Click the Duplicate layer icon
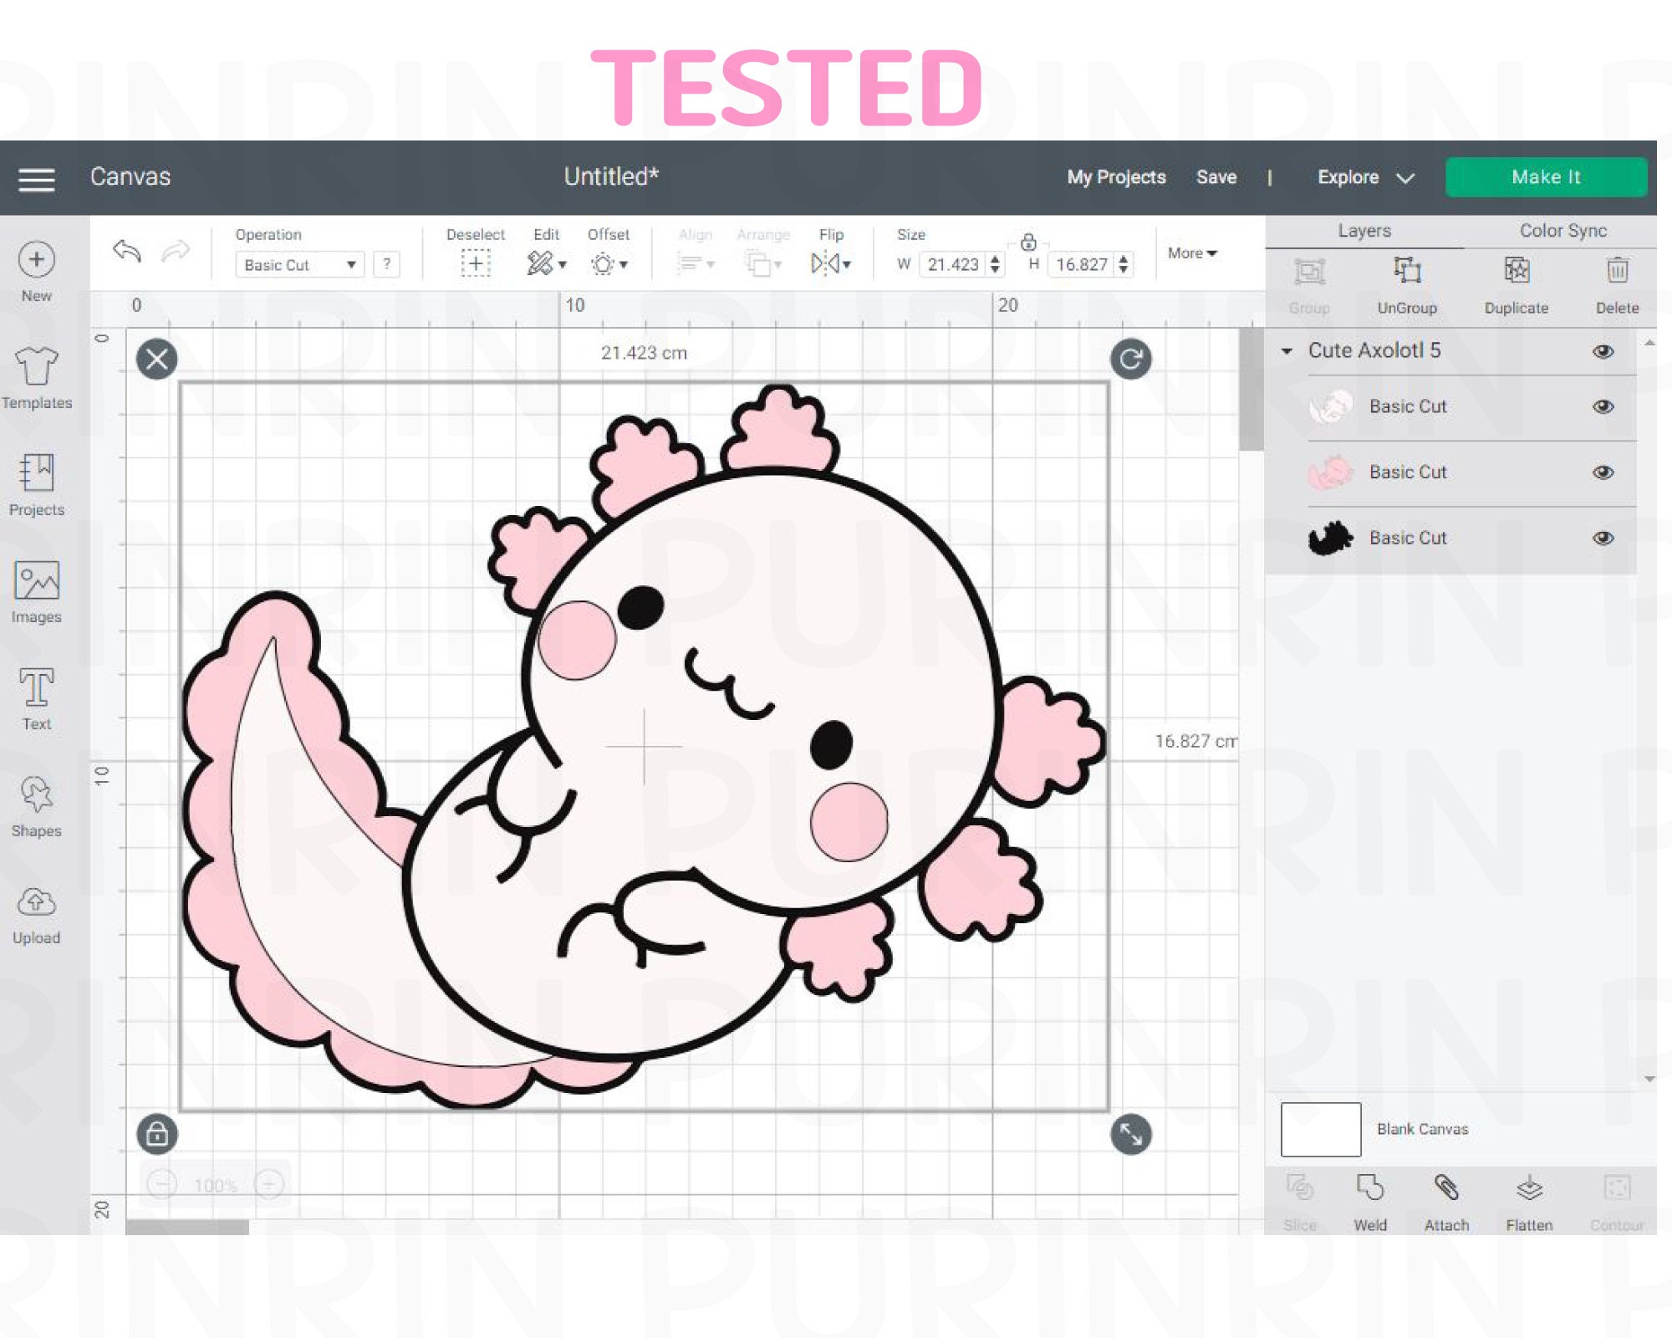Image resolution: width=1672 pixels, height=1338 pixels. click(1516, 271)
